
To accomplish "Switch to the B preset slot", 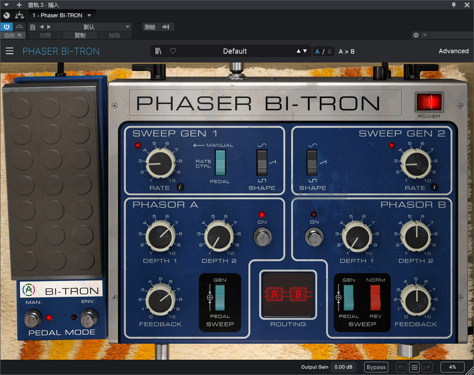I will pos(330,51).
